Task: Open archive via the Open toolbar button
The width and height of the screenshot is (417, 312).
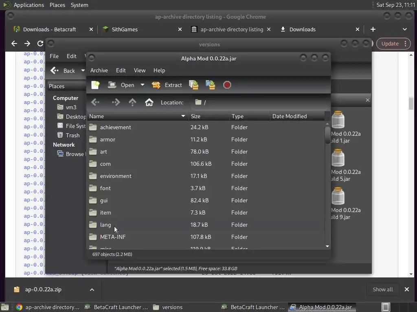Action: pos(121,85)
